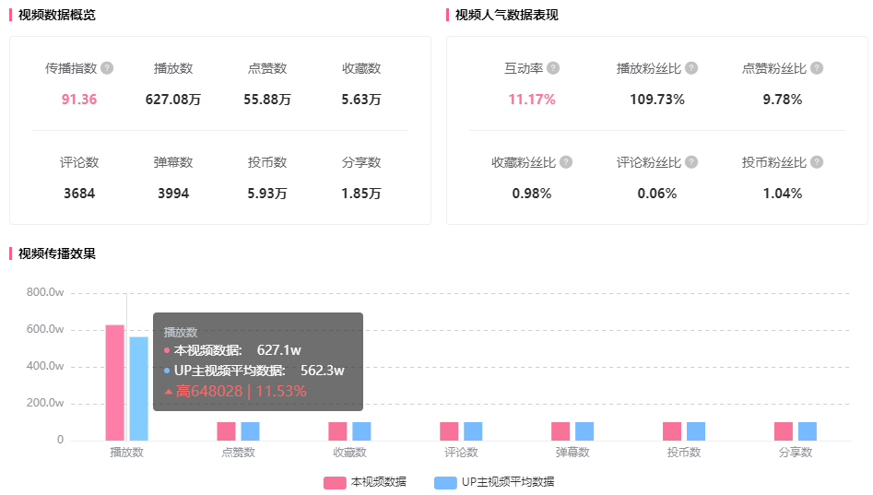Image resolution: width=873 pixels, height=495 pixels.
Task: Click the pink bar above 投币数
Action: [672, 431]
